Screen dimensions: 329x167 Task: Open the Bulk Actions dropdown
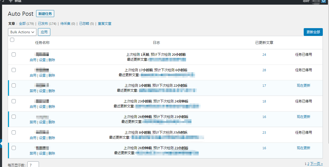point(22,32)
